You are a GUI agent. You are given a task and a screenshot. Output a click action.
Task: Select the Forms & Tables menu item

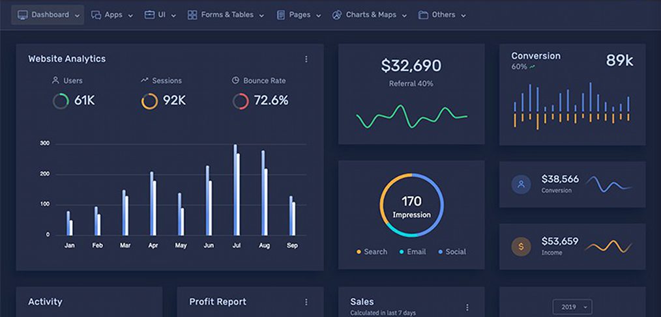226,15
